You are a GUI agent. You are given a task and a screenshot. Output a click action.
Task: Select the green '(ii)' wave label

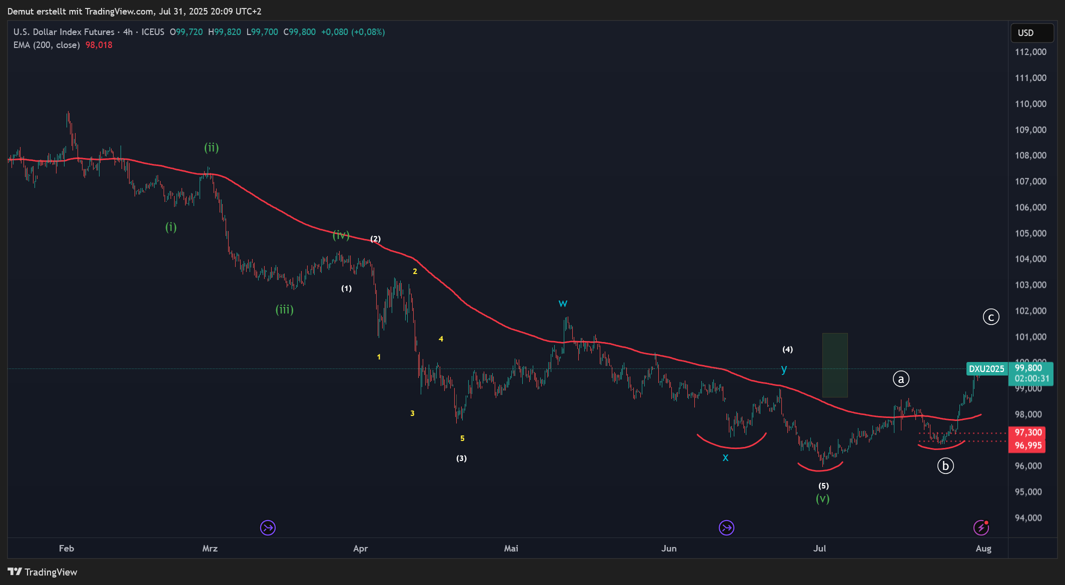coord(211,147)
